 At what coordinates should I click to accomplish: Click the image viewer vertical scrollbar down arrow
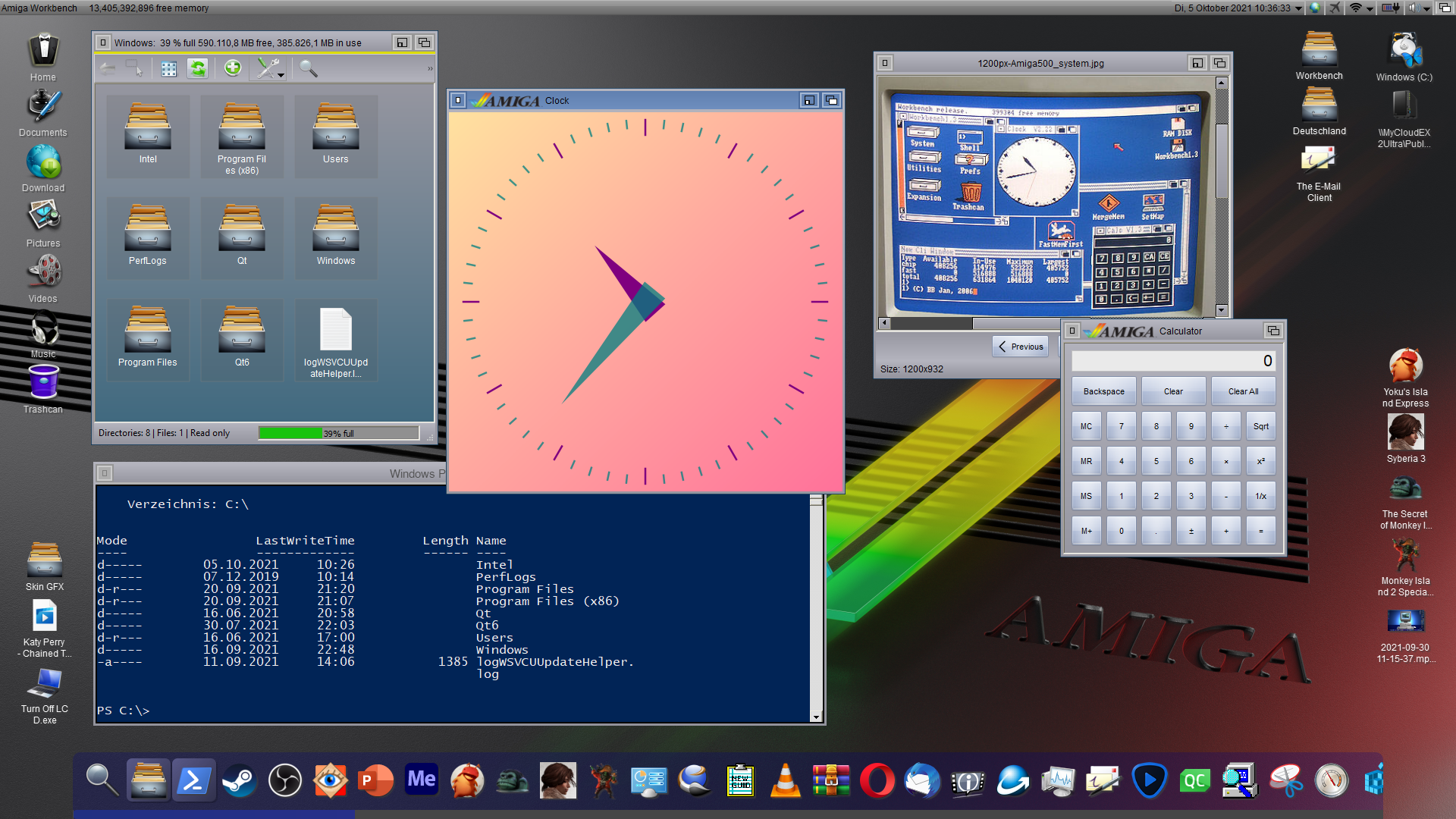[1221, 310]
